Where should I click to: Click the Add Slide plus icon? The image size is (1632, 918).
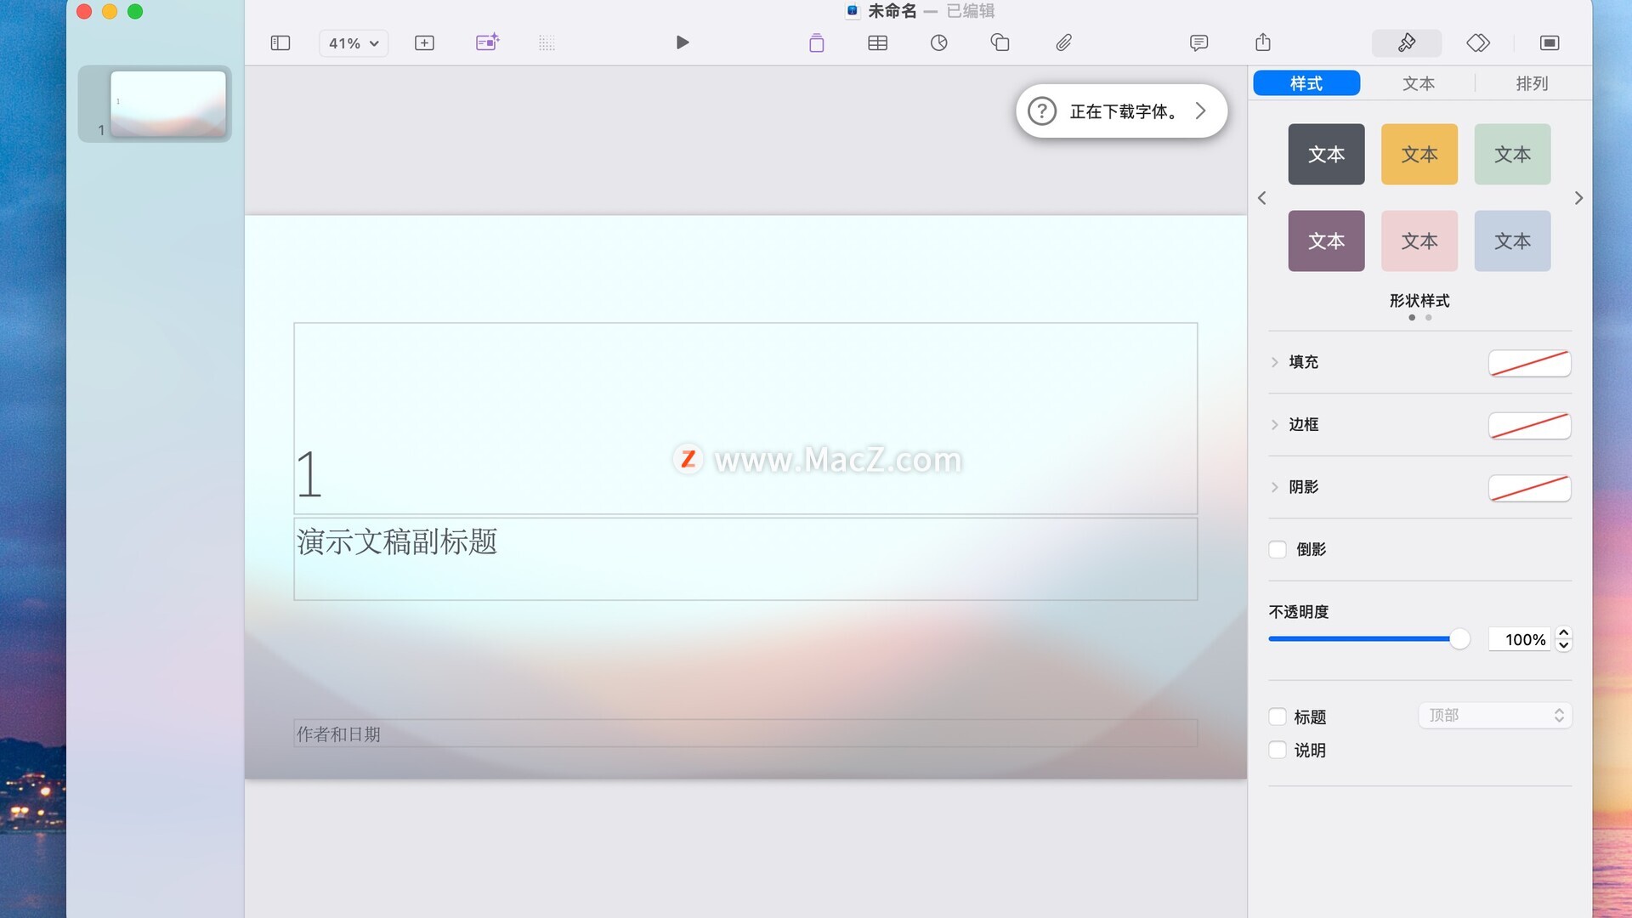424,42
